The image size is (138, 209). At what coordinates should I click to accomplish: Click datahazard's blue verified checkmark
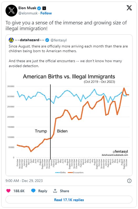(47, 40)
